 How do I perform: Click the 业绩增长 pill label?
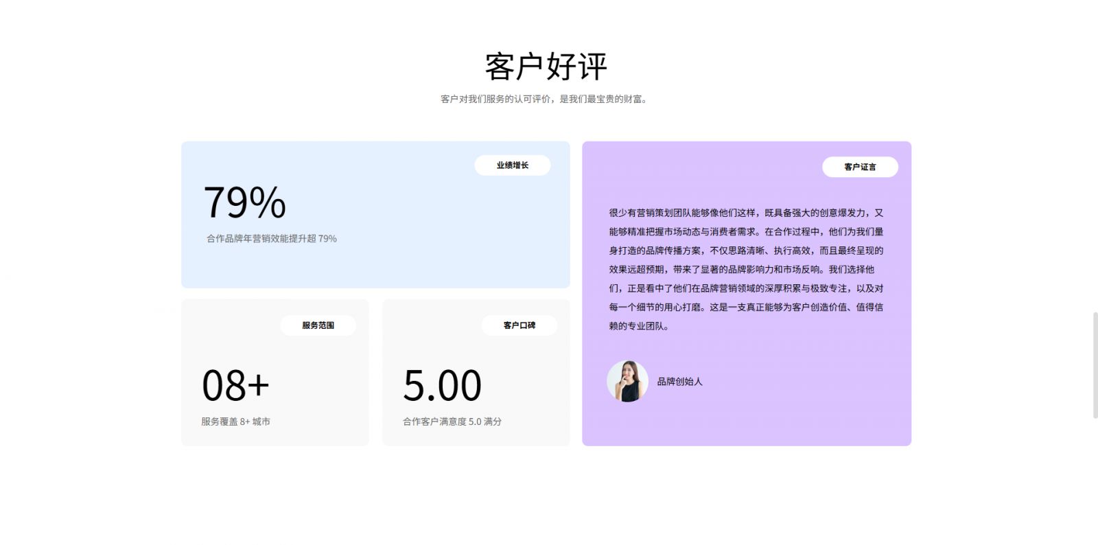click(512, 165)
